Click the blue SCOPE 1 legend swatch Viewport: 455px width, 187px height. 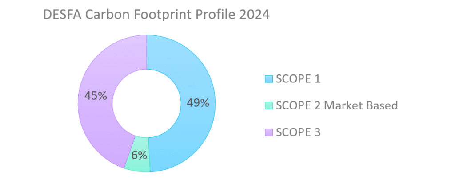click(268, 79)
